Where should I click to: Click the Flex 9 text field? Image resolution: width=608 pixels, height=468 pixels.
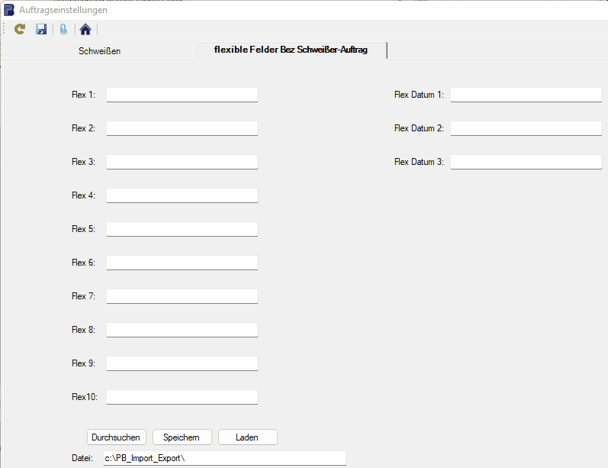click(182, 363)
